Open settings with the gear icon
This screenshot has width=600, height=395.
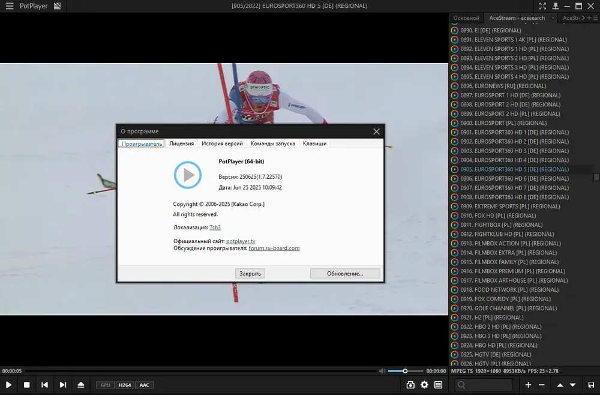[424, 385]
